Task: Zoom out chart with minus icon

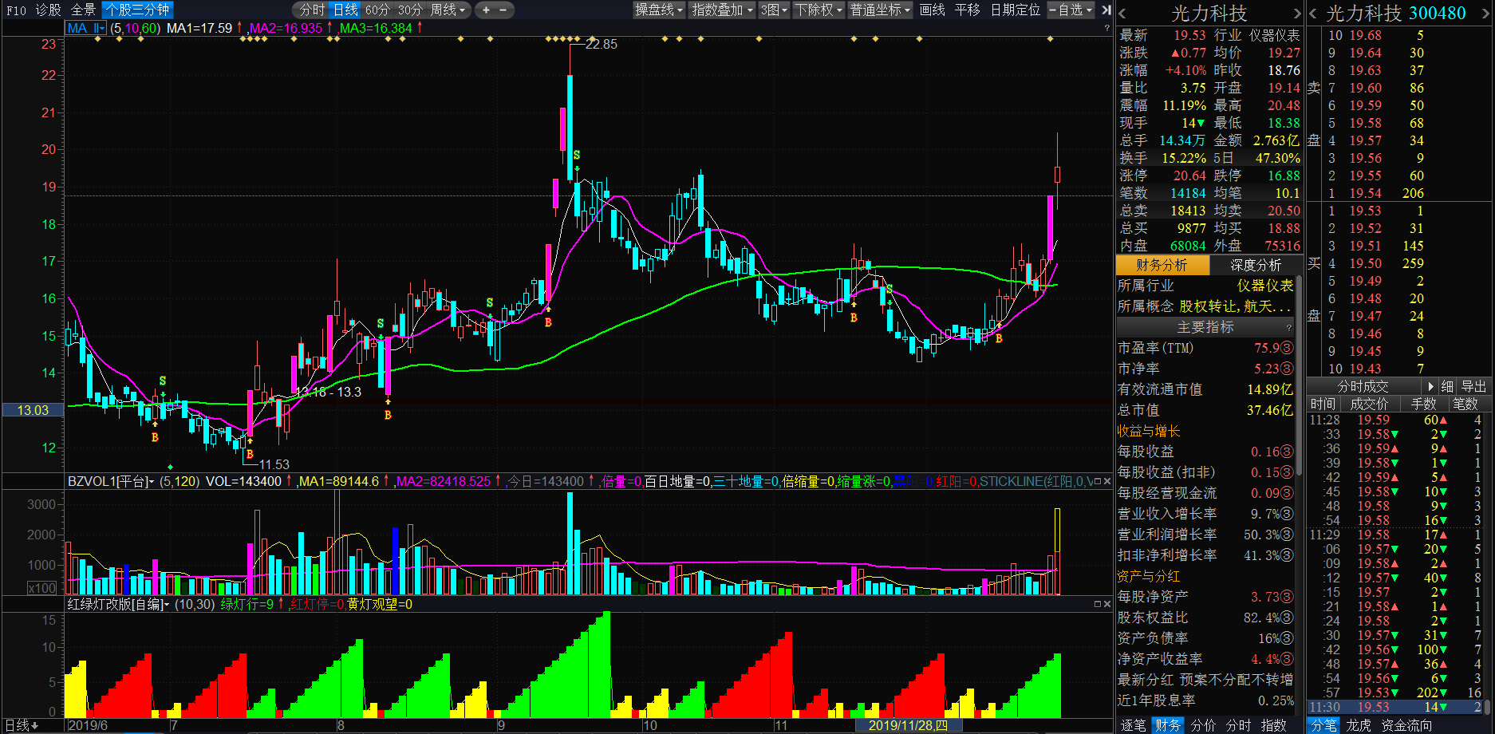Action: pos(503,10)
